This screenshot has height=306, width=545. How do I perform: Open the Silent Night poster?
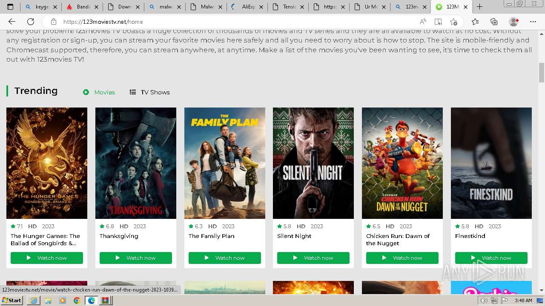(x=313, y=163)
